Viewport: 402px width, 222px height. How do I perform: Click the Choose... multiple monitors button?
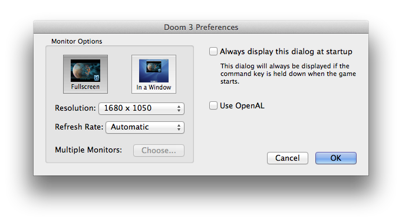[x=159, y=150]
